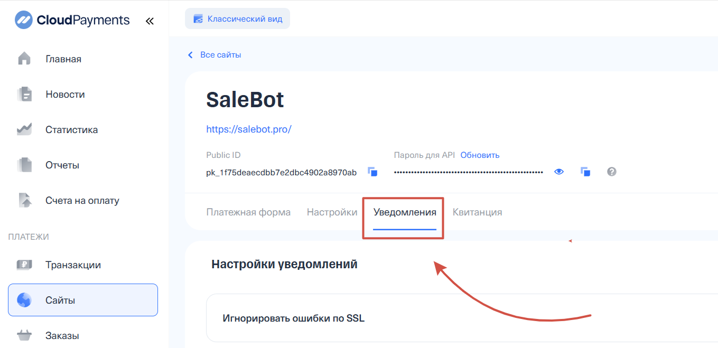The width and height of the screenshot is (718, 348).
Task: Click Обновить to refresh API password
Action: click(x=480, y=155)
